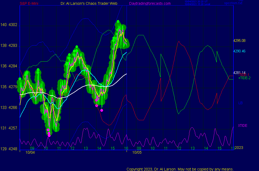The height and width of the screenshot is (171, 259).
Task: Click the 4302 price axis label
Action: coord(13,25)
